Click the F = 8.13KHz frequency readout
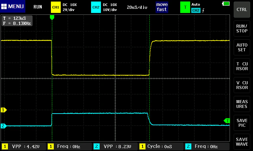This screenshot has width=253, height=151. coord(17,23)
